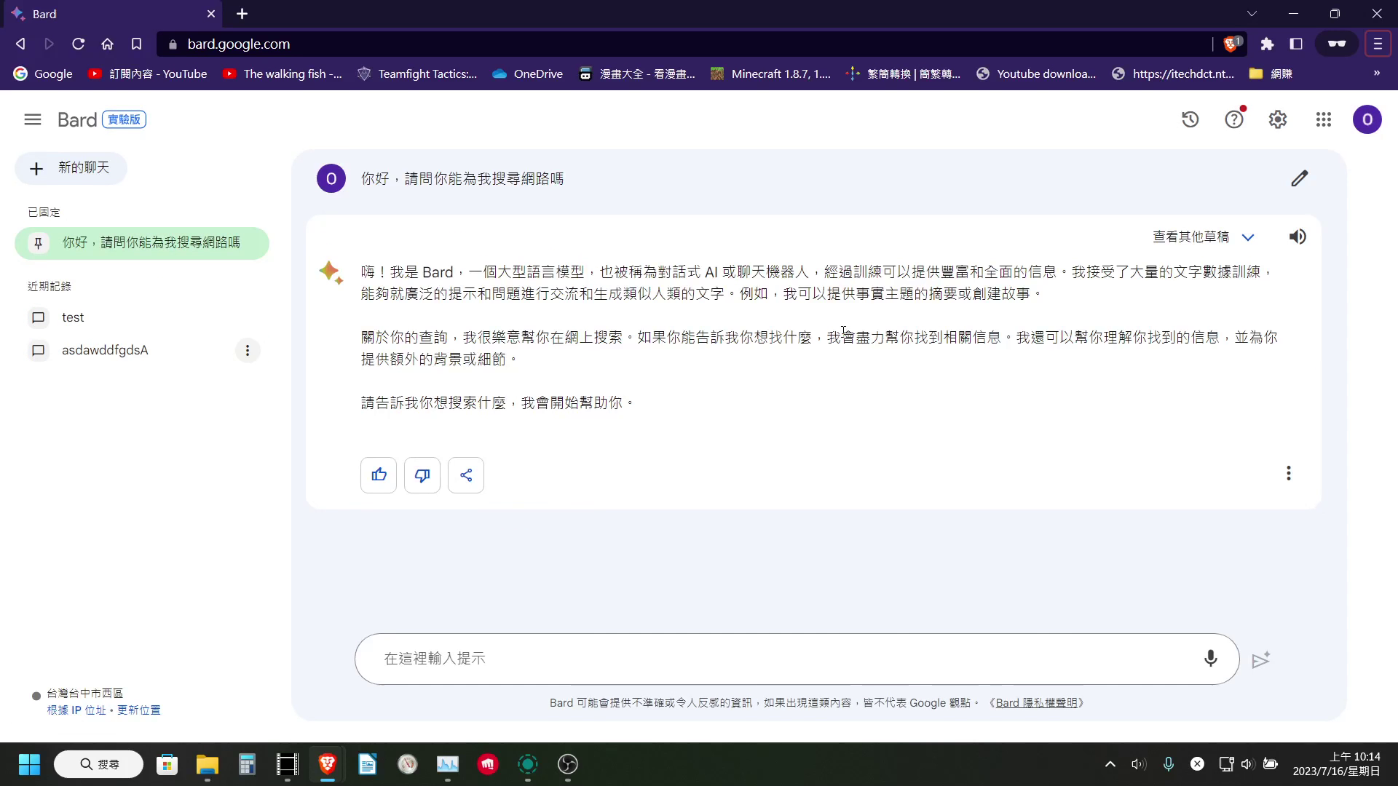1398x786 pixels.
Task: Toggle the browser sidebar panel
Action: click(1296, 44)
